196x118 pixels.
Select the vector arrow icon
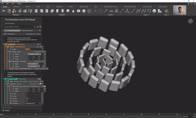click(x=106, y=11)
